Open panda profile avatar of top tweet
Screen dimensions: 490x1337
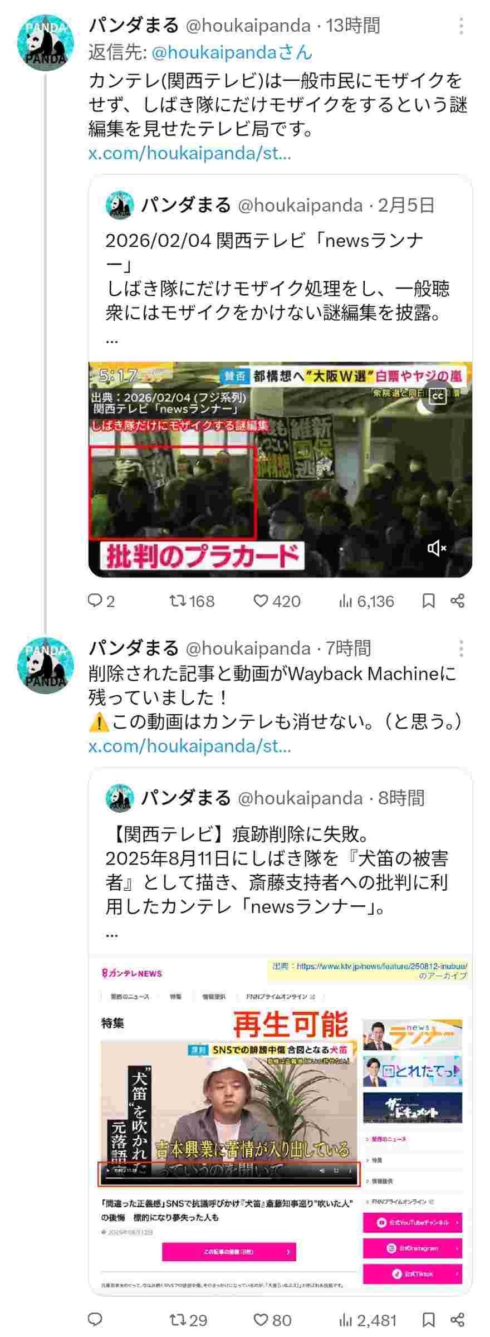(46, 42)
